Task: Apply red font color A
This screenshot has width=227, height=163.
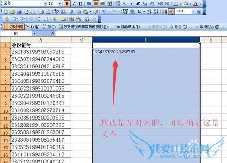Action: [196, 4]
